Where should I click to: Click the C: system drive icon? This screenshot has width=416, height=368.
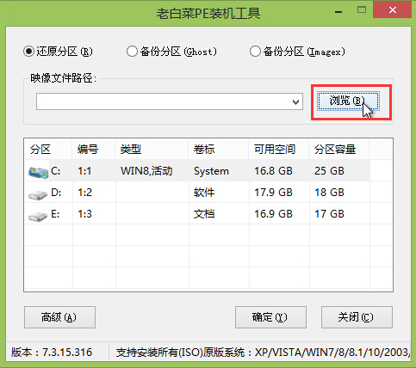(x=38, y=173)
